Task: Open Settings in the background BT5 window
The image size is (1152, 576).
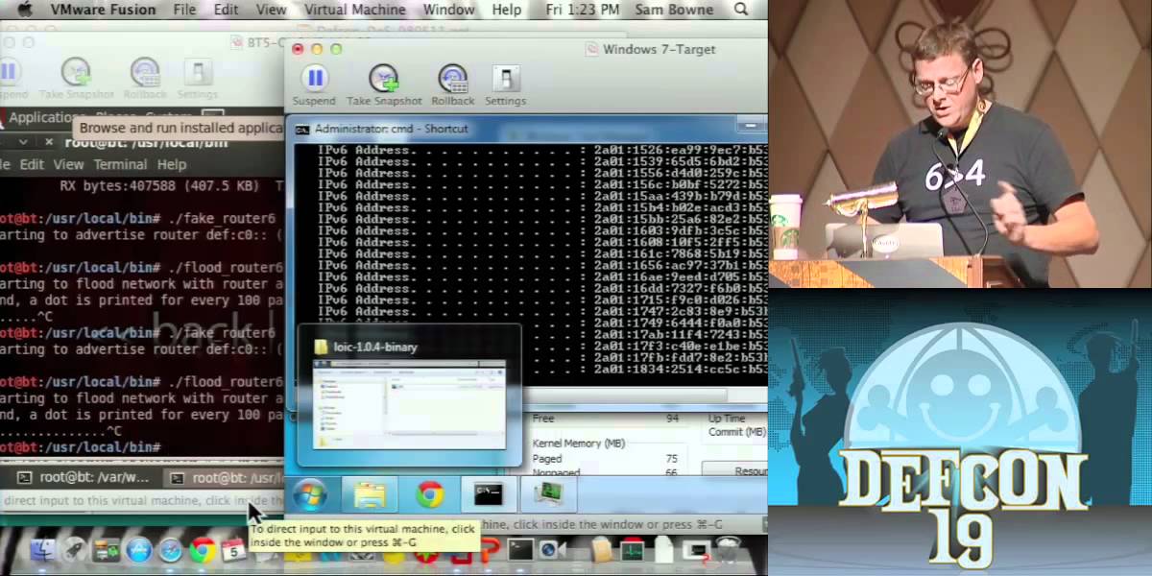Action: pyautogui.click(x=198, y=79)
